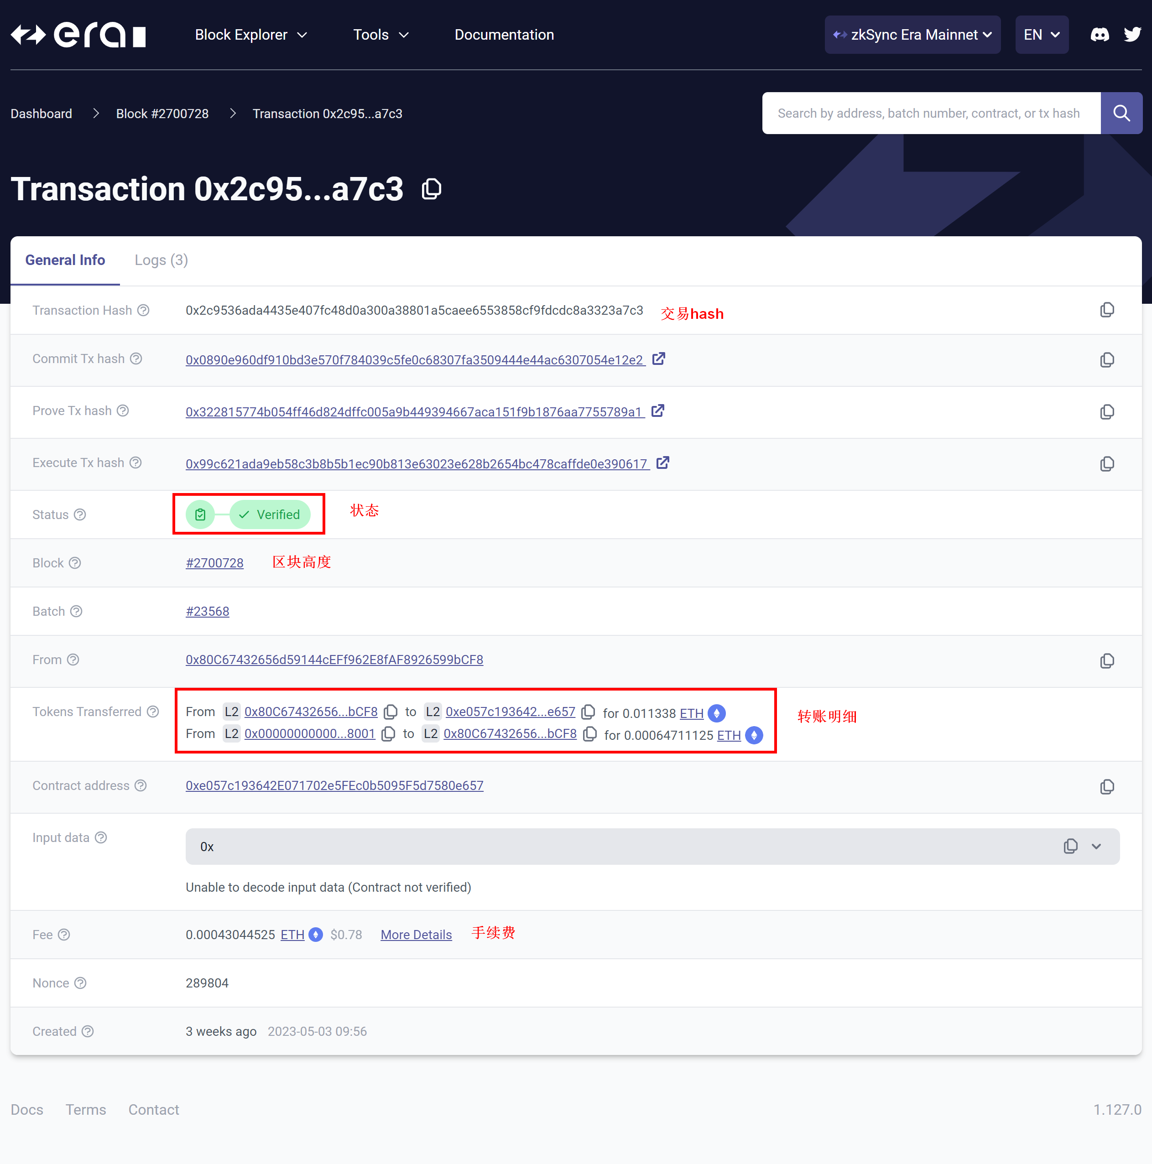Switch to the Logs (3) tab
Image resolution: width=1152 pixels, height=1164 pixels.
click(x=161, y=260)
